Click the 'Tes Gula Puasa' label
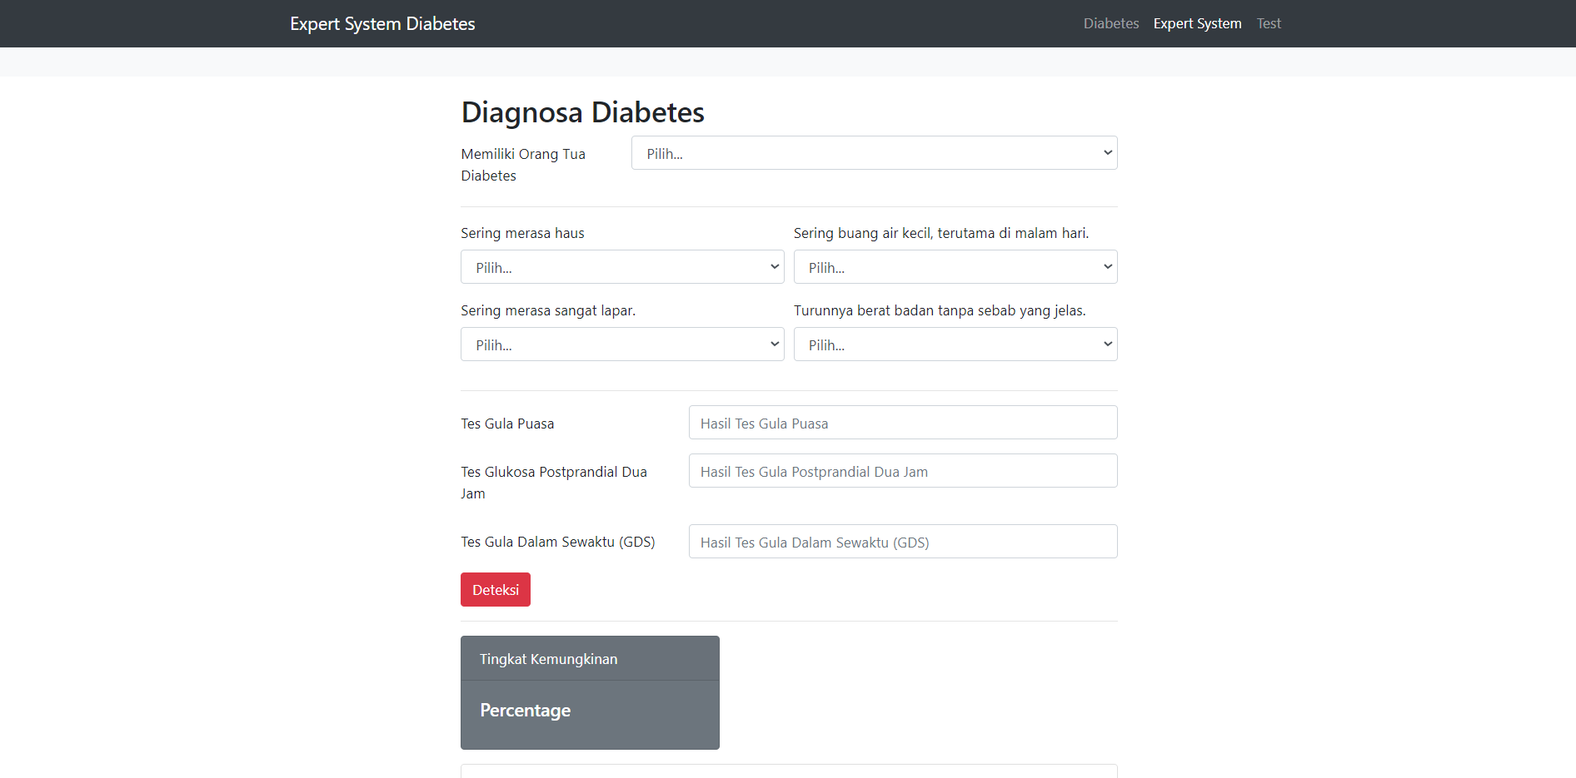Image resolution: width=1576 pixels, height=778 pixels. 507,424
